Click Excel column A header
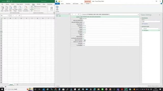 click(x=5, y=18)
